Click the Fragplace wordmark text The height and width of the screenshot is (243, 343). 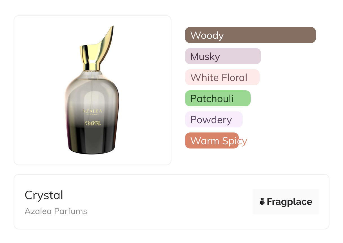click(x=289, y=202)
